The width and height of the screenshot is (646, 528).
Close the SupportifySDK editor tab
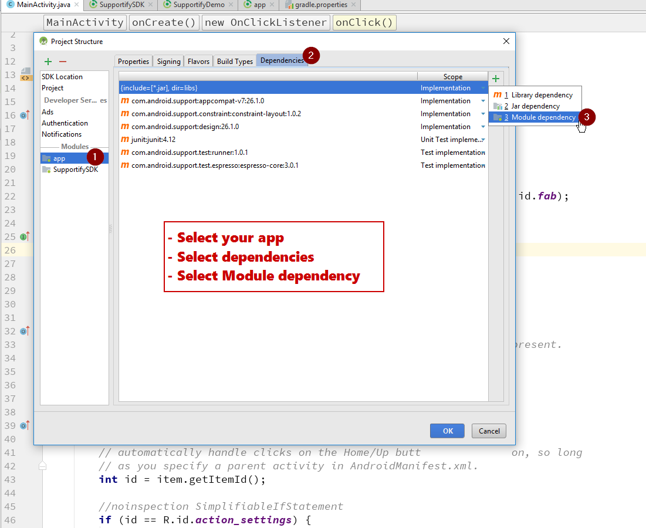pyautogui.click(x=150, y=5)
